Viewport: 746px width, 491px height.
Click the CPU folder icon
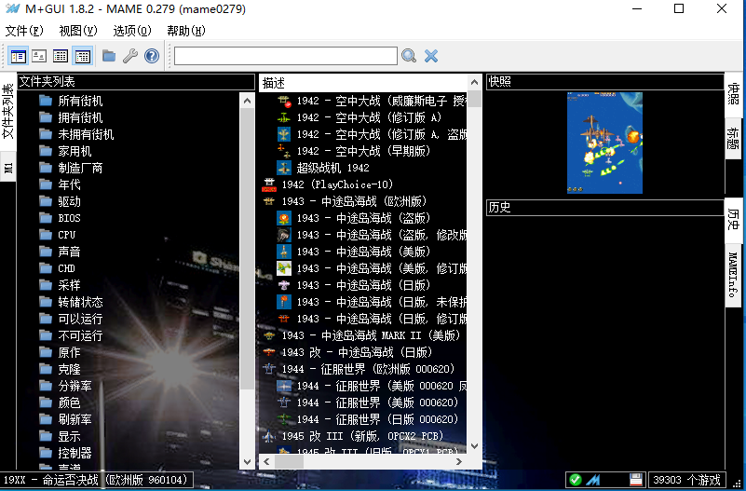(46, 235)
